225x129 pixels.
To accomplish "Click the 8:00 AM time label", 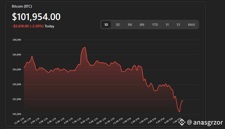I will point(85,121).
